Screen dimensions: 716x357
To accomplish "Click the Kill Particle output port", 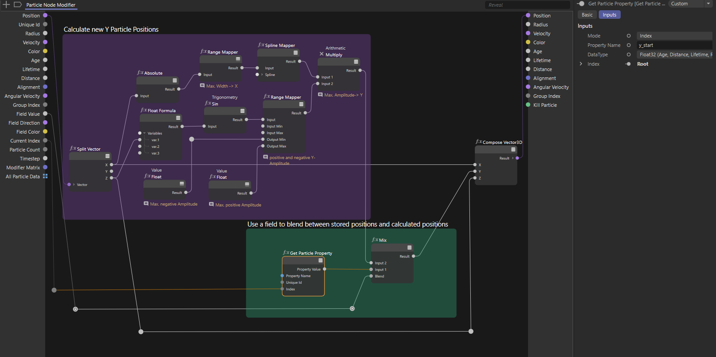I will pyautogui.click(x=528, y=105).
